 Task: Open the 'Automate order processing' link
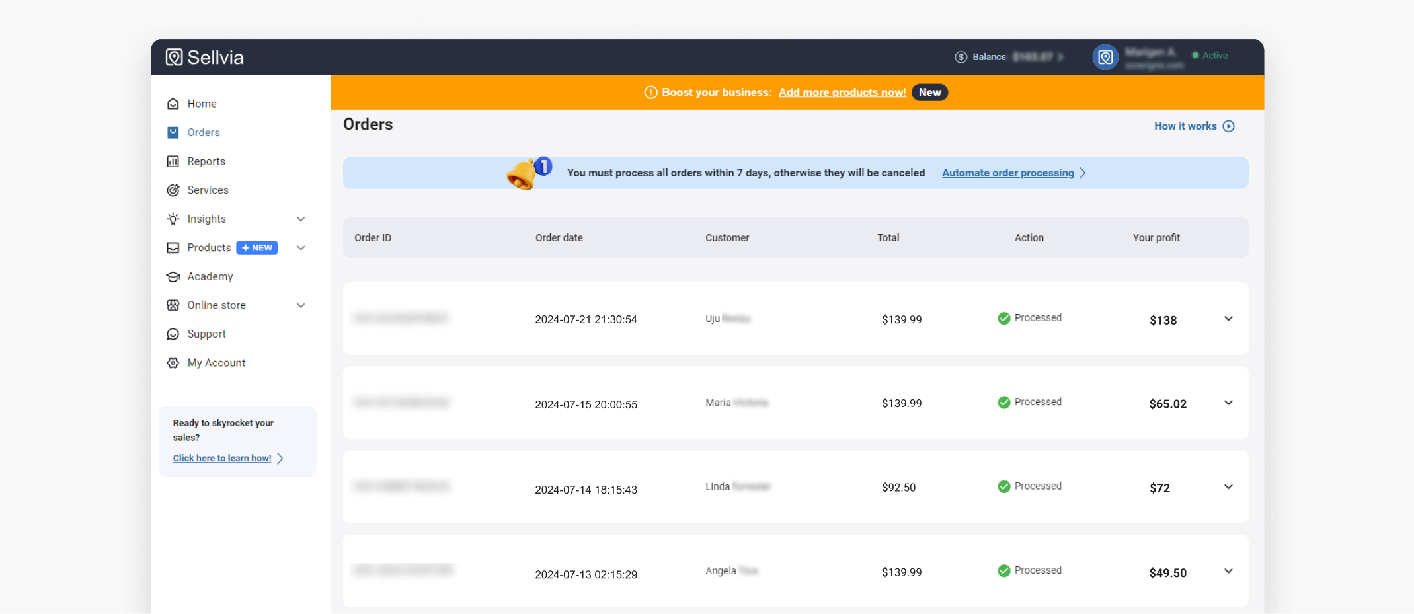pos(1007,173)
